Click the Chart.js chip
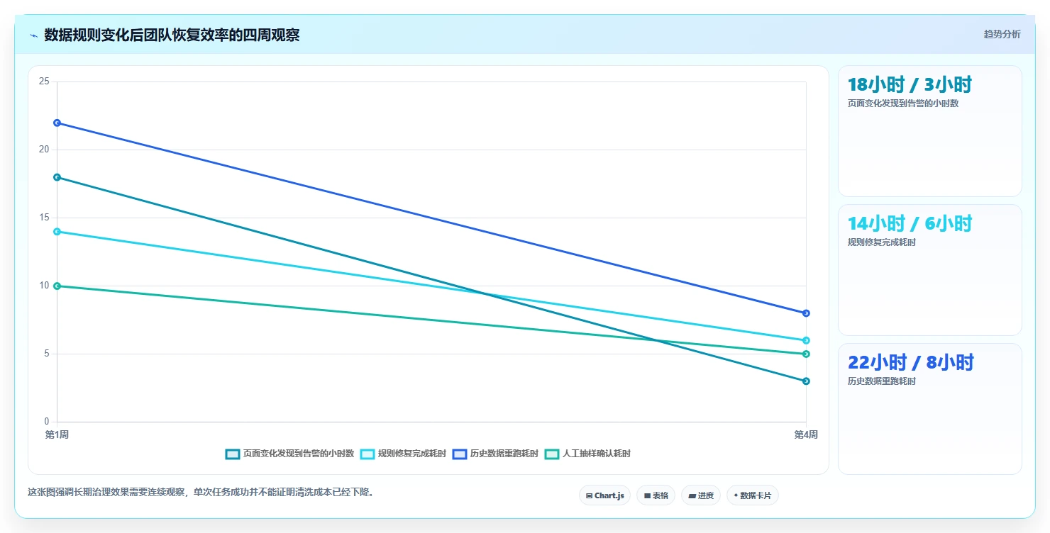The width and height of the screenshot is (1050, 533). [604, 495]
